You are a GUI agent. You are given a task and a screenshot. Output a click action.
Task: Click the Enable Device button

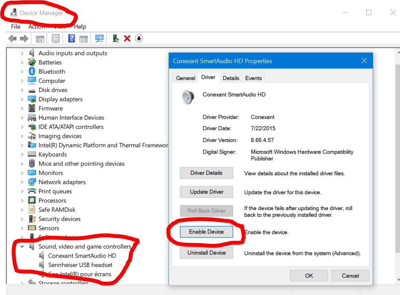[x=206, y=232]
